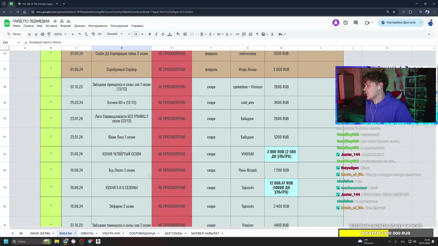Open the input tools Рy dropdown
This screenshot has width=438, height=246.
point(282,34)
